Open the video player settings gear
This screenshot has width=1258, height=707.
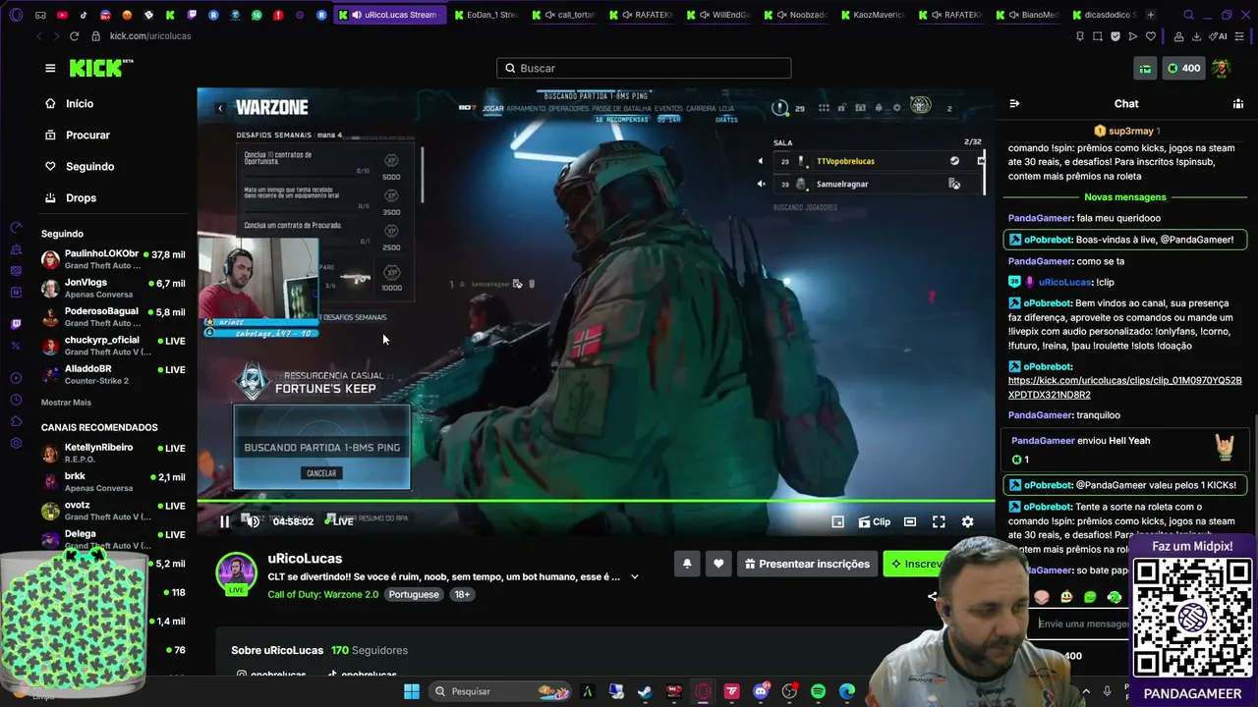[967, 521]
